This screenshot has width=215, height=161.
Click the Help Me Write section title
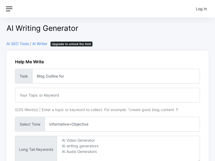(29, 62)
